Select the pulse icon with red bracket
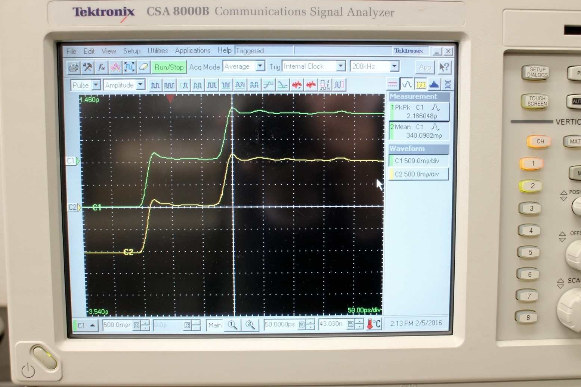Viewport: 581px width, 387px height. (x=339, y=85)
